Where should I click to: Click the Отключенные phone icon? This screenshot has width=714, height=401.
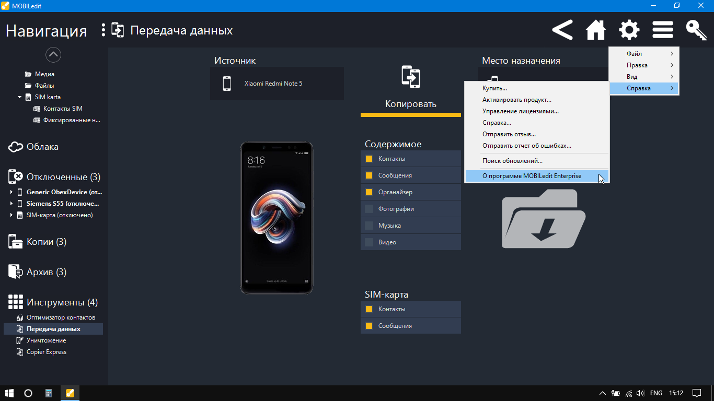[15, 177]
